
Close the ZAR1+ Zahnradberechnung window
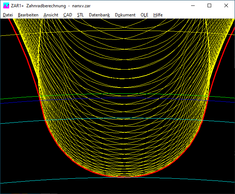[x=226, y=5]
